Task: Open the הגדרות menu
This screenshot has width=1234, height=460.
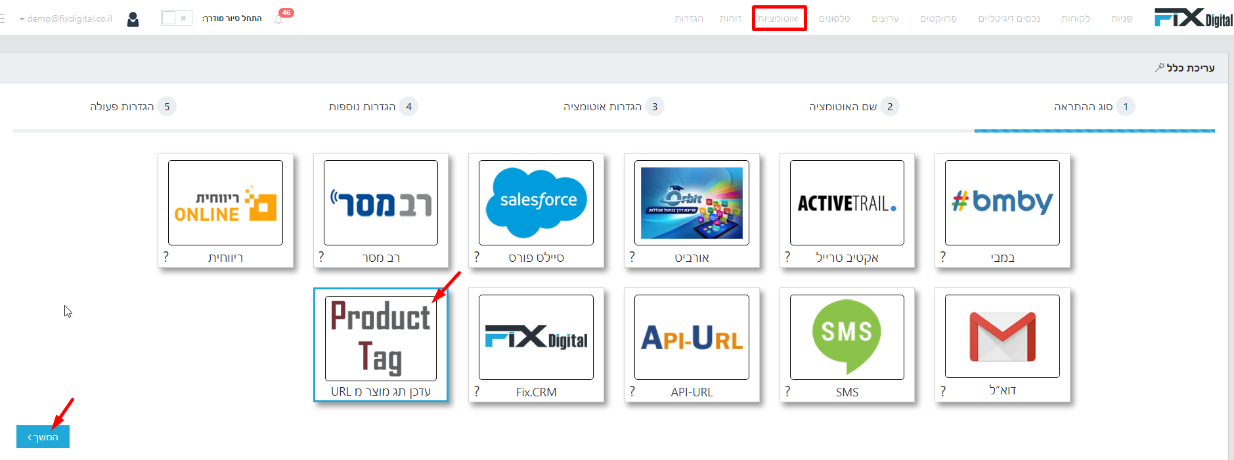Action: pos(689,18)
